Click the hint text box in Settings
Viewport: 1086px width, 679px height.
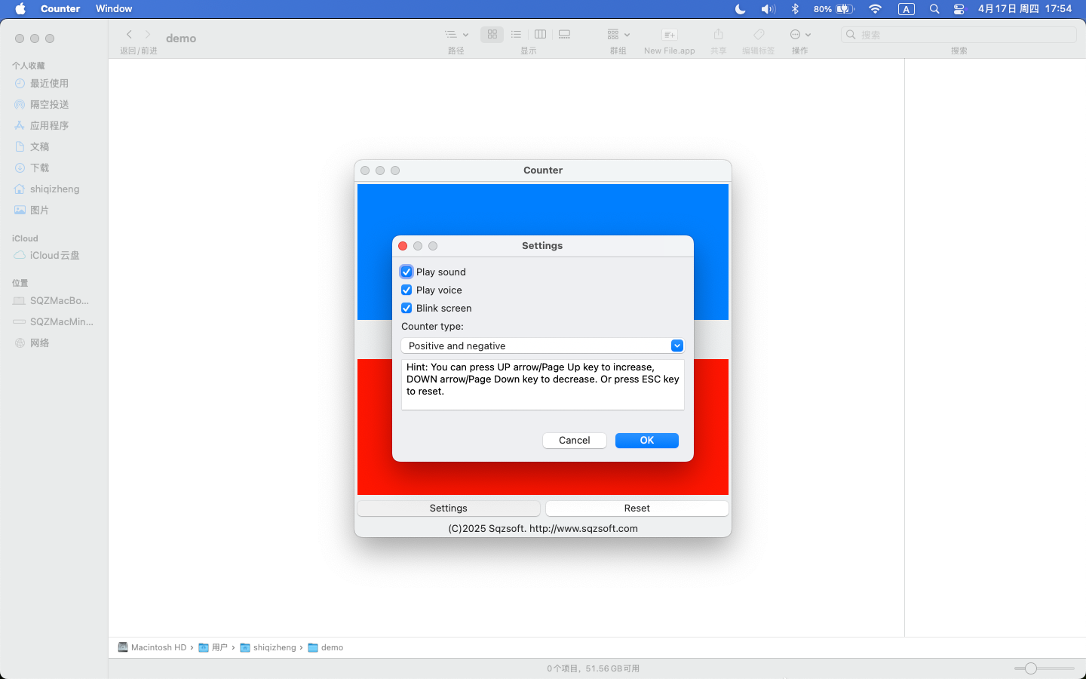[543, 385]
